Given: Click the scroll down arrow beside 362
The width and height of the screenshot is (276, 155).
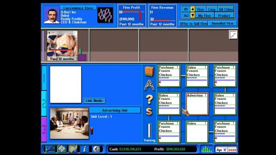Looking at the screenshot, I should click(x=193, y=15).
